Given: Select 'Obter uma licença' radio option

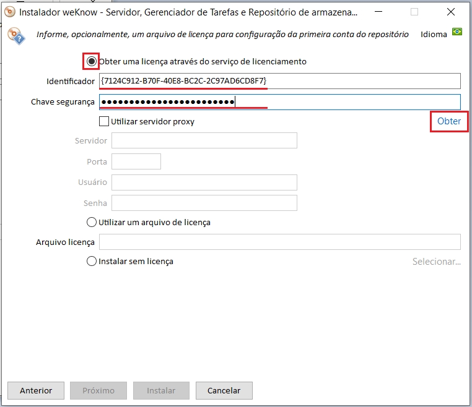Looking at the screenshot, I should (92, 61).
